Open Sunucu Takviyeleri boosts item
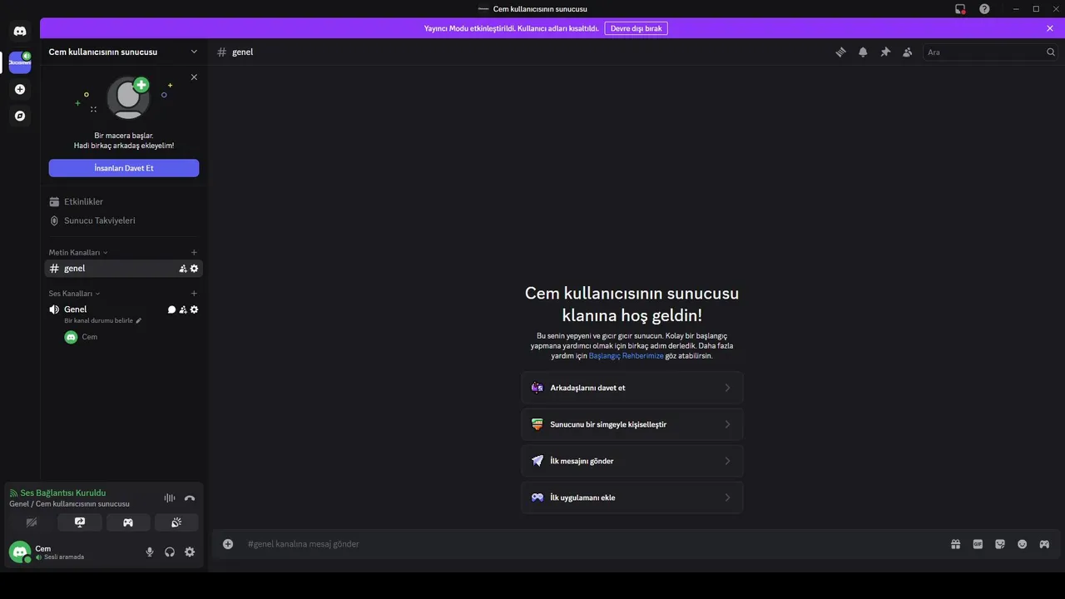 [124, 220]
